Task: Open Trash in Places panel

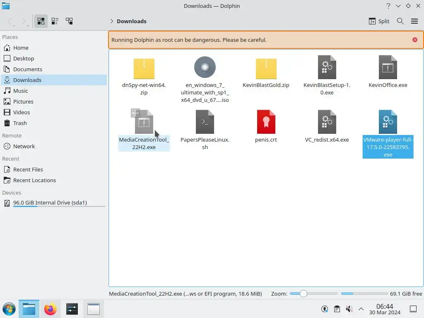Action: 54,123
